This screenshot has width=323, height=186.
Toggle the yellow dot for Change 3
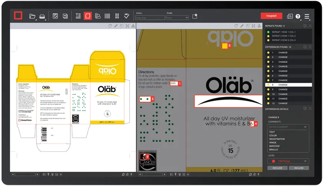[268, 62]
